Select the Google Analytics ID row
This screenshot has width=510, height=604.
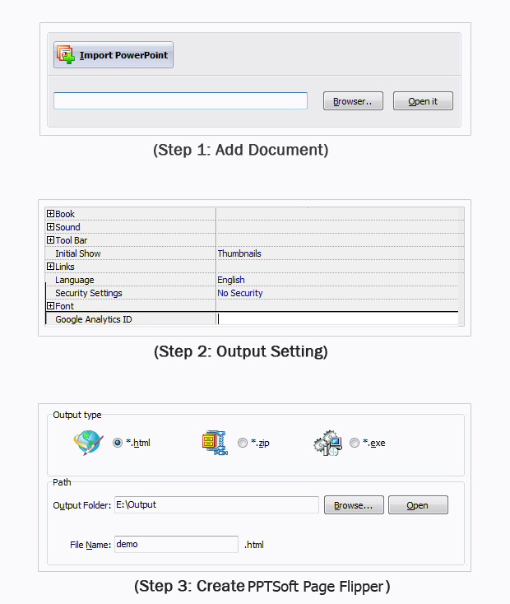coord(252,319)
